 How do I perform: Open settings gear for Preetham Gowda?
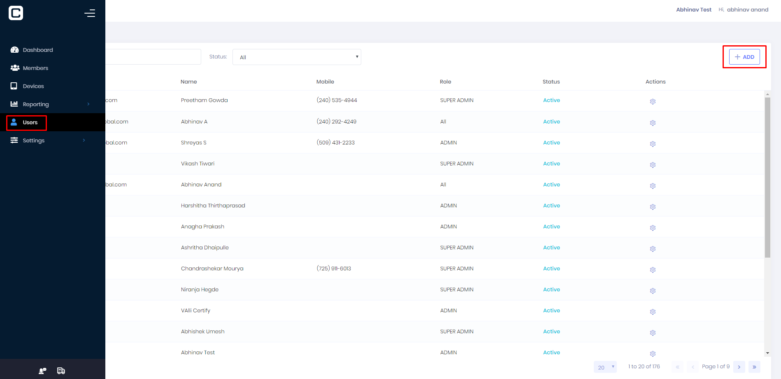coord(653,101)
